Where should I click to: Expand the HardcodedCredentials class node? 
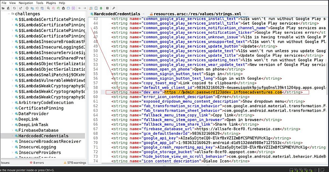(12, 136)
